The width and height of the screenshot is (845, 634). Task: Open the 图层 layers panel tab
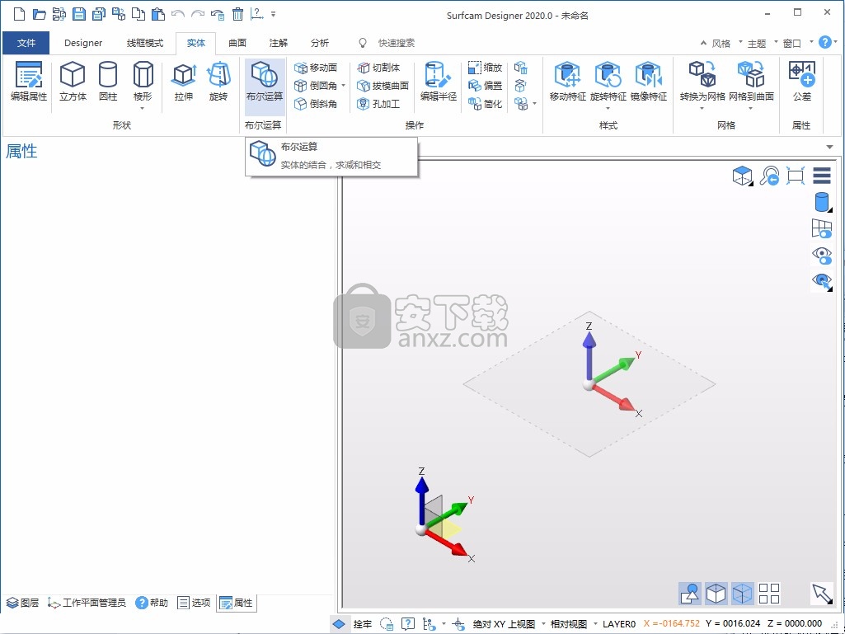click(x=22, y=603)
